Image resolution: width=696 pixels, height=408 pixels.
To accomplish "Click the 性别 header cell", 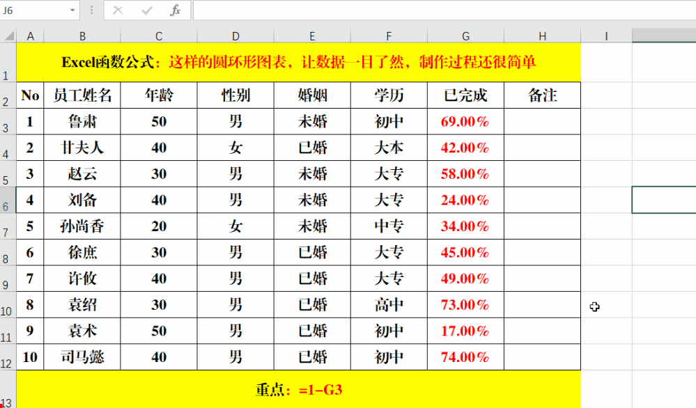I will tap(235, 95).
